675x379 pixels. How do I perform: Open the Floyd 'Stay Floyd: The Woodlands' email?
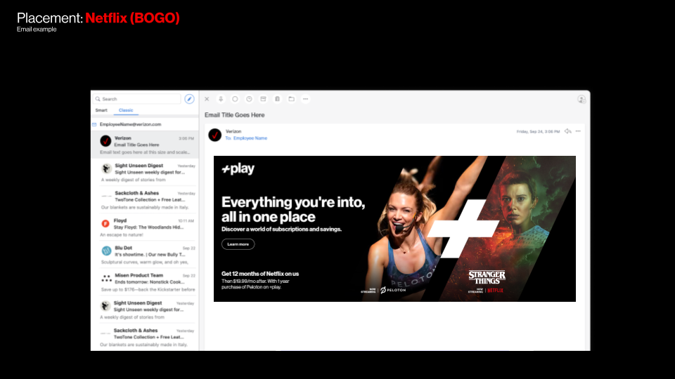(145, 227)
